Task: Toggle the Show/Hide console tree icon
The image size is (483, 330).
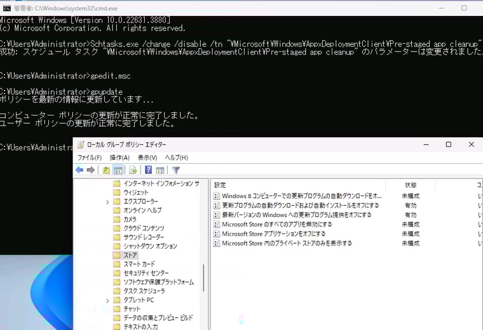Action: [x=118, y=170]
